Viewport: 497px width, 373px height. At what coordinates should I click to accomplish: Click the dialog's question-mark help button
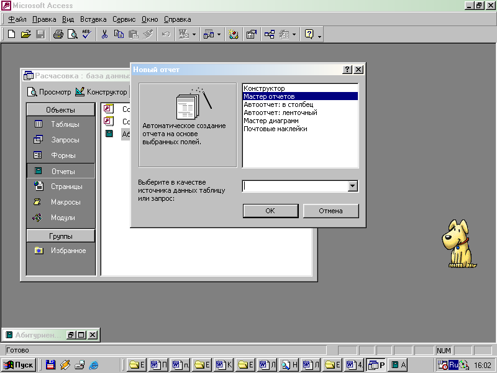coord(347,70)
